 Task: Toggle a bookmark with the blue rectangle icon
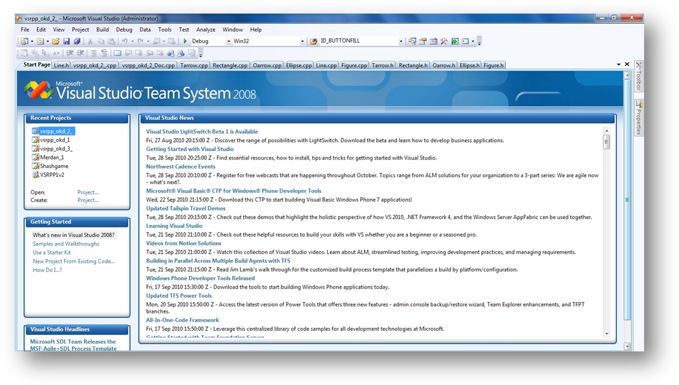(x=117, y=53)
